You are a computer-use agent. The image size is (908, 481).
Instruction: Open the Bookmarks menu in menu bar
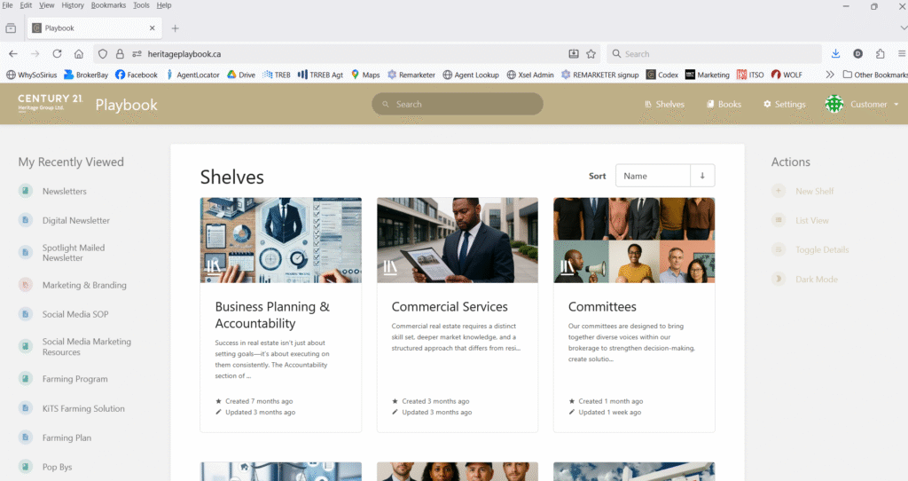point(108,5)
